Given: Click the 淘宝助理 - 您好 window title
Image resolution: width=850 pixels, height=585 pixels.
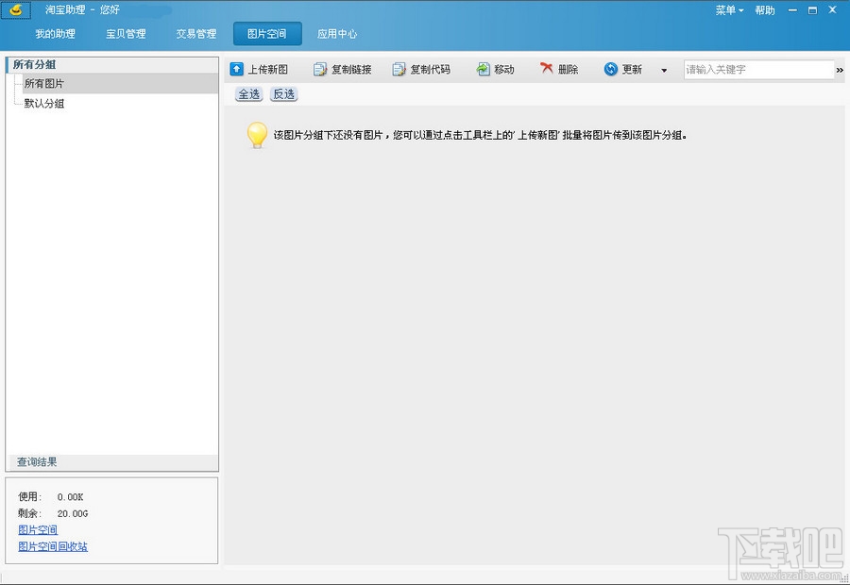Looking at the screenshot, I should (x=82, y=9).
